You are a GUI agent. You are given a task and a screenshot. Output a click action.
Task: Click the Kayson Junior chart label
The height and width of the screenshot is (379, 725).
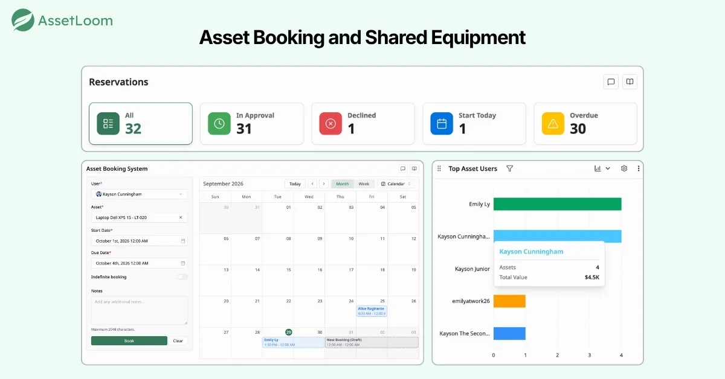(x=472, y=269)
